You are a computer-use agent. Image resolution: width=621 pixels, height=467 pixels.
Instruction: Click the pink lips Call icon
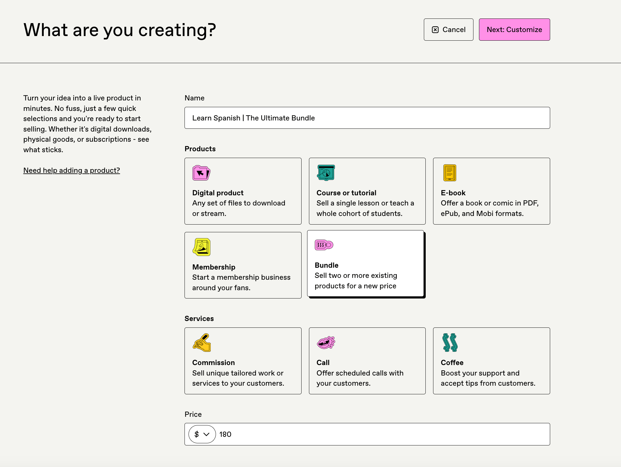(326, 343)
